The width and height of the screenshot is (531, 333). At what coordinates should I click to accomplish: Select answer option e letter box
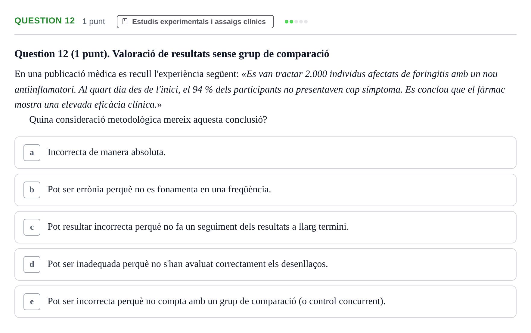point(32,302)
